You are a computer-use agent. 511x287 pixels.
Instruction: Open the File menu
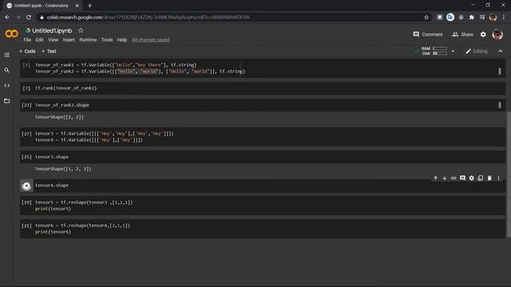pos(27,40)
